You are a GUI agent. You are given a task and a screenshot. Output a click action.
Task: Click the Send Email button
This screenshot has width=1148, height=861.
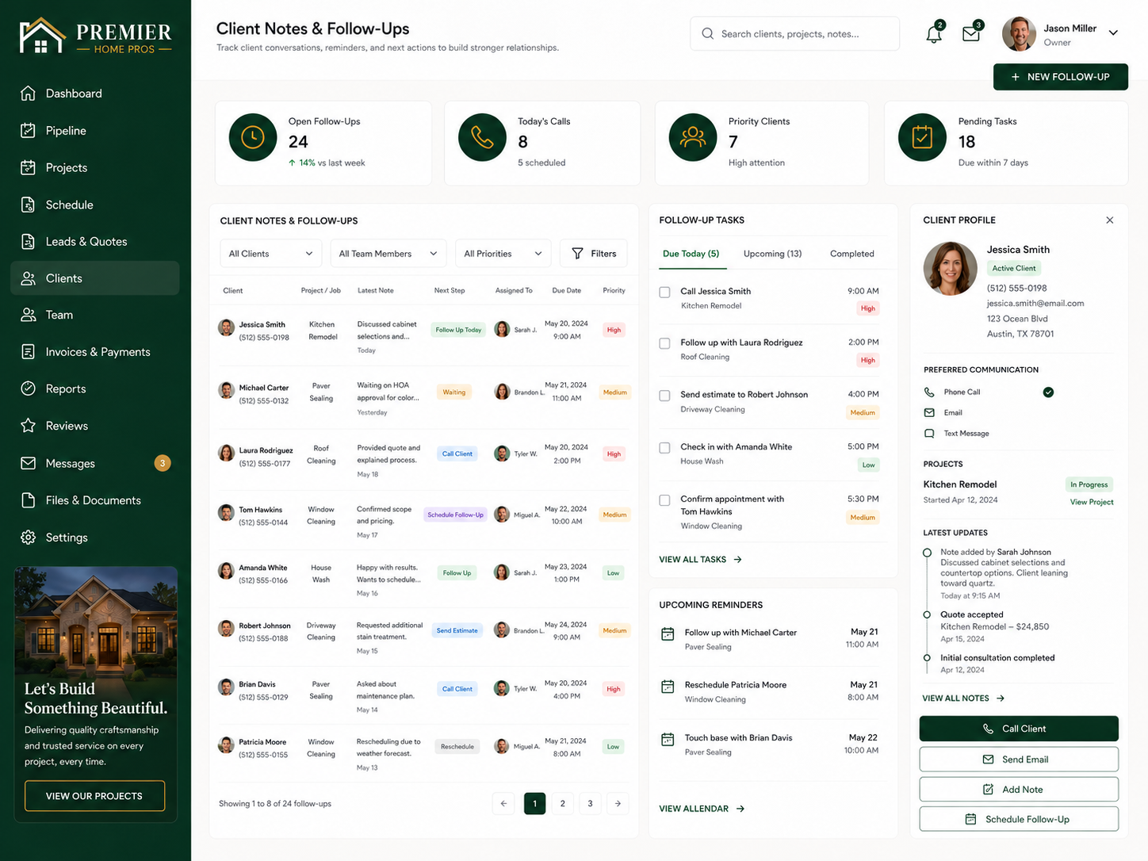pyautogui.click(x=1019, y=760)
